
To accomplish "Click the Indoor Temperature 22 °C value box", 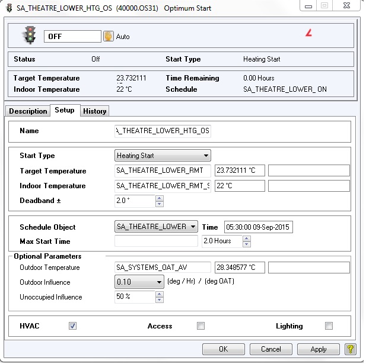I will tap(240, 186).
